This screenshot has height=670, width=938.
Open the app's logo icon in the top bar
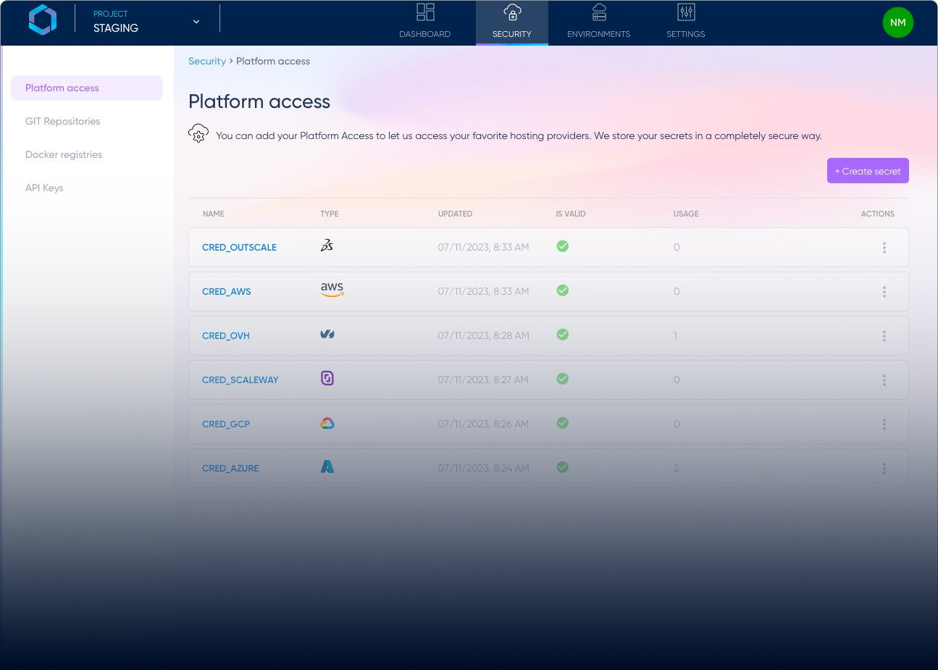point(42,20)
